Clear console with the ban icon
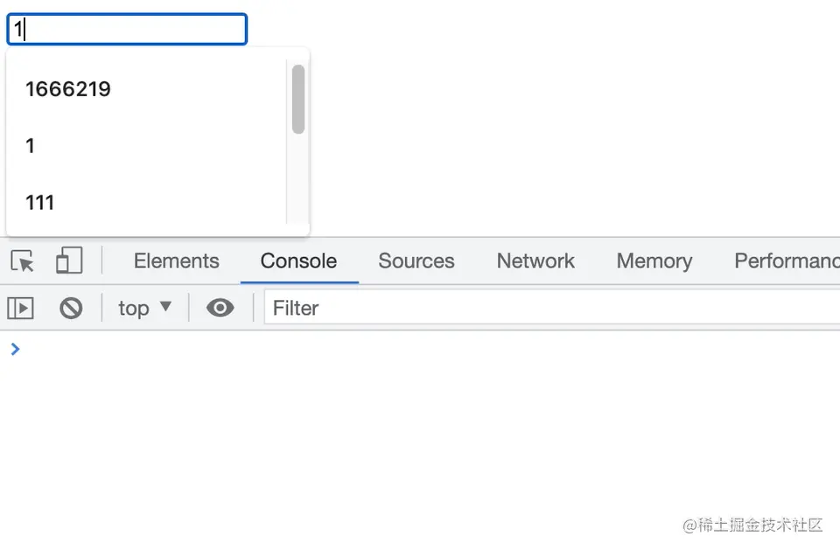Image resolution: width=840 pixels, height=550 pixels. pyautogui.click(x=71, y=309)
